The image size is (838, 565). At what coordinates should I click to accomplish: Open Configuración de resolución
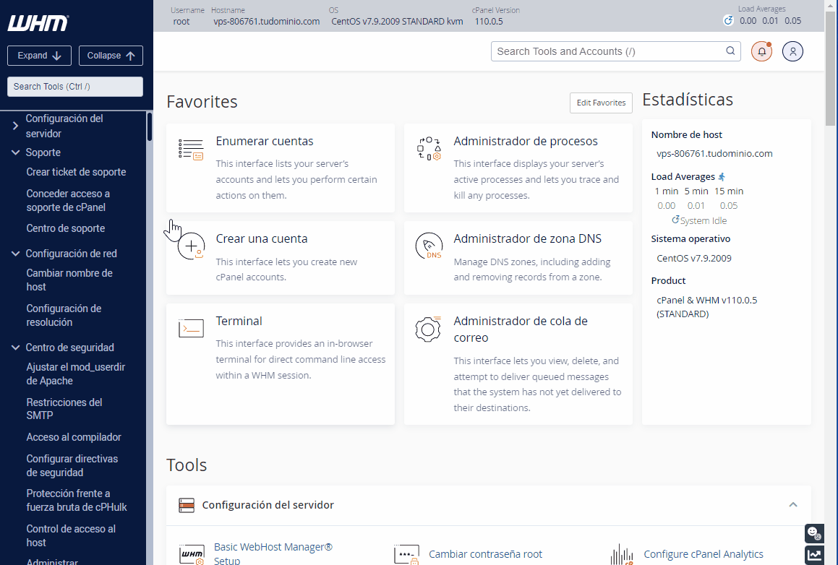[x=64, y=315]
